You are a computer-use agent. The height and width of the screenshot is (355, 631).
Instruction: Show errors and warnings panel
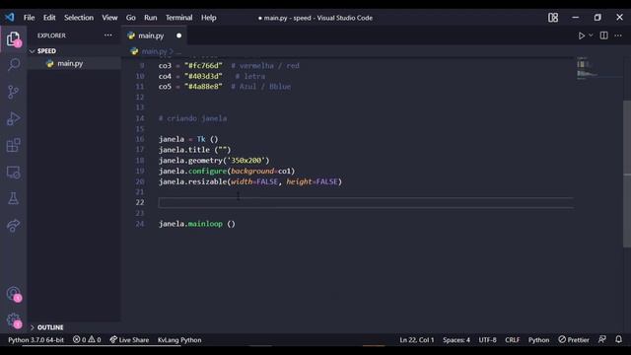(87, 339)
